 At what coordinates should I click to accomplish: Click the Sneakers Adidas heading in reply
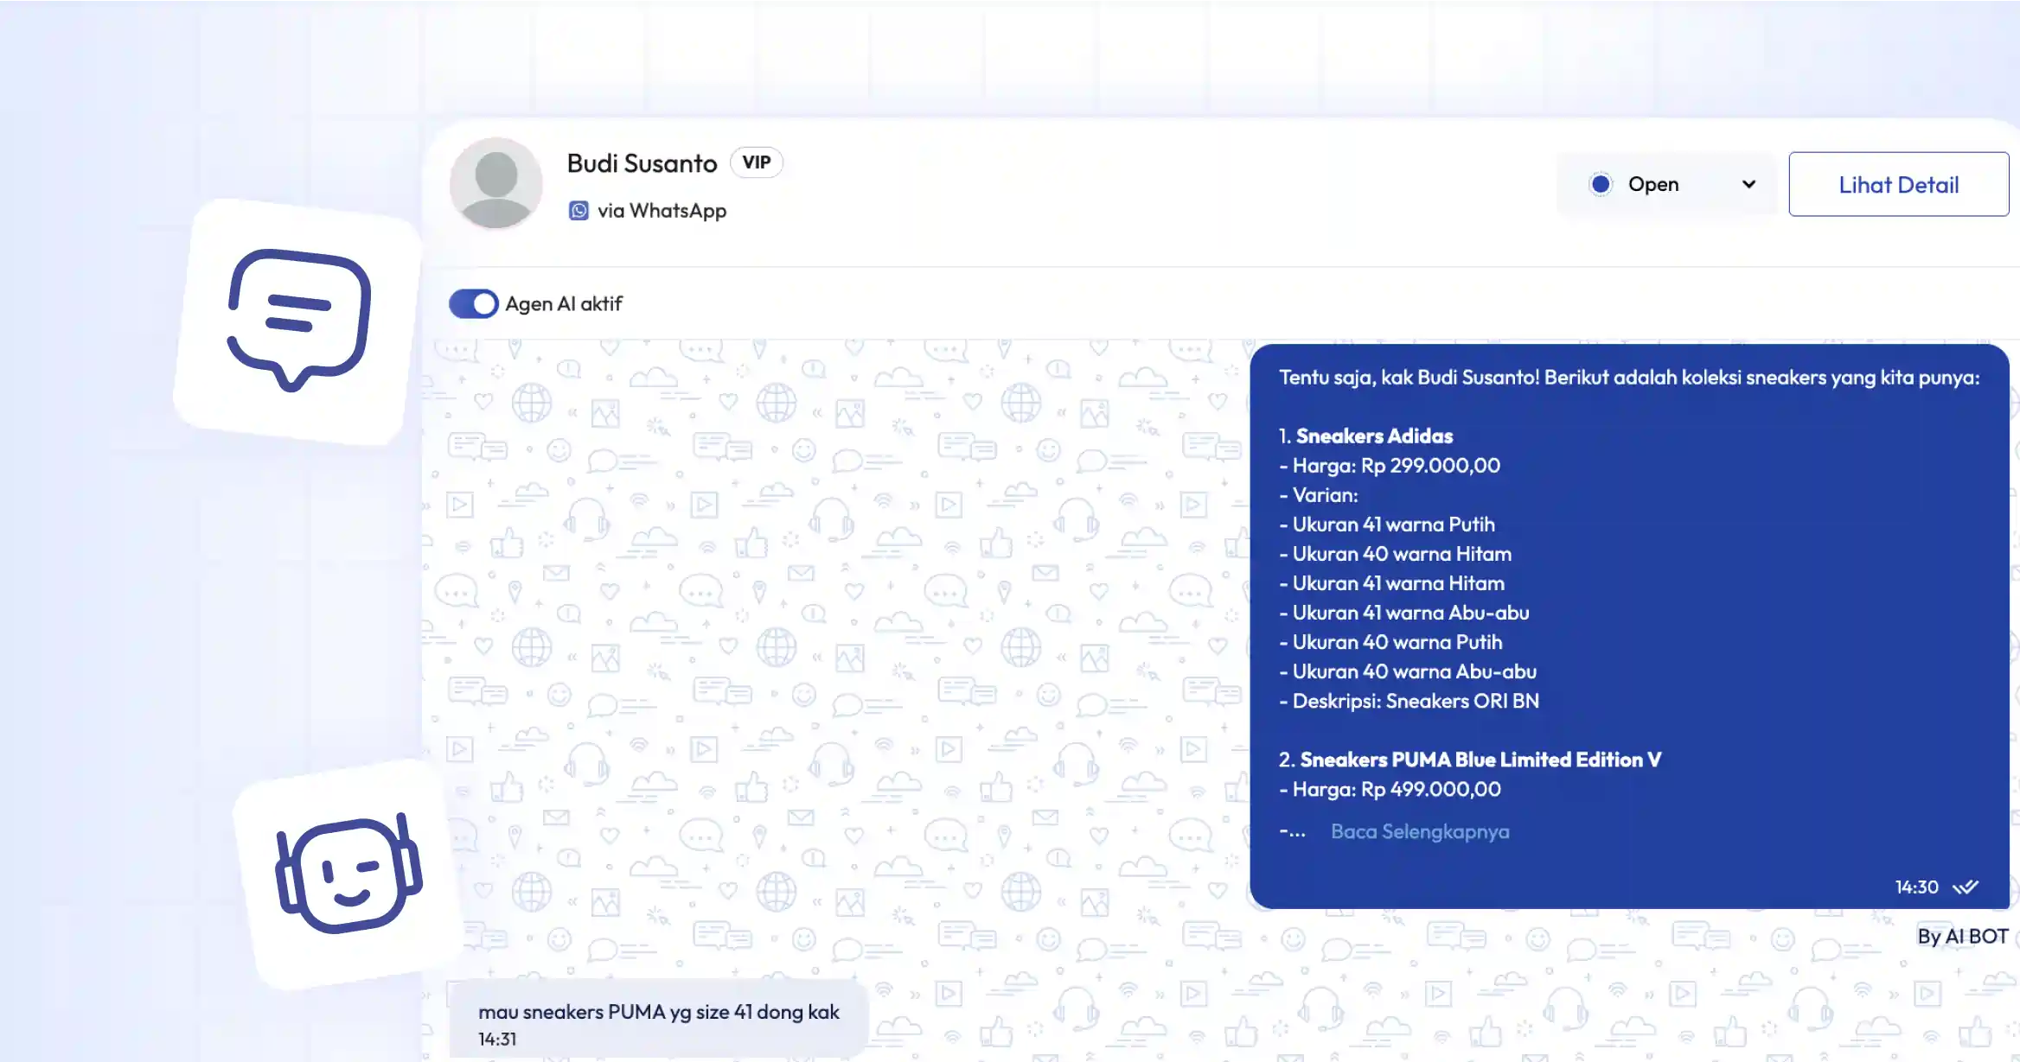coord(1373,436)
